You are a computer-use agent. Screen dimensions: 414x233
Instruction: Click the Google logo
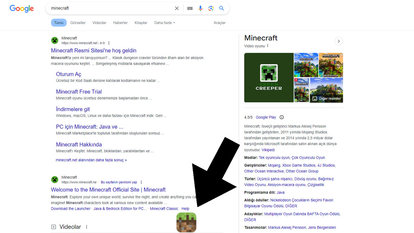coord(22,8)
